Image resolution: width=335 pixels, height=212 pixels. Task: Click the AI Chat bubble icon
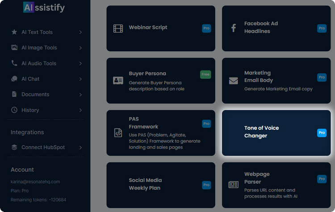point(14,79)
